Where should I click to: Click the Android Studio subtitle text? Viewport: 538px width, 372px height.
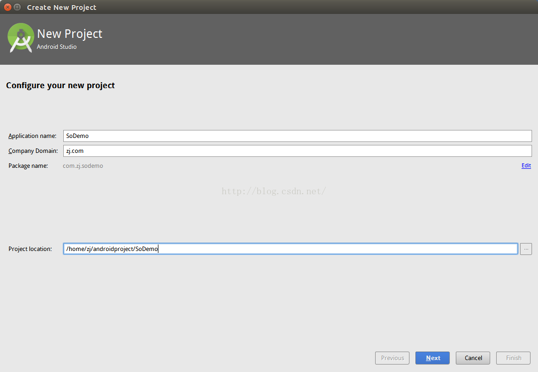[x=57, y=47]
